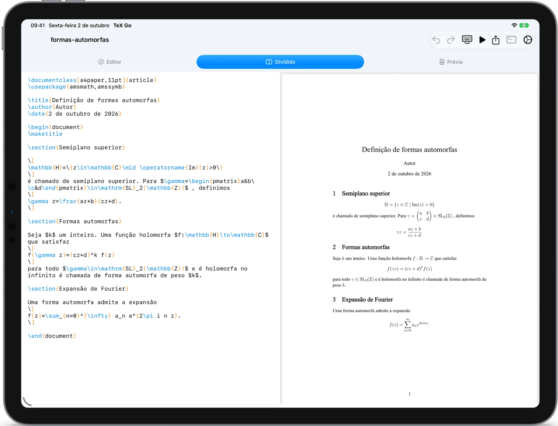The height and width of the screenshot is (426, 558).
Task: Tap the battery charging indicator
Action: coord(524,25)
